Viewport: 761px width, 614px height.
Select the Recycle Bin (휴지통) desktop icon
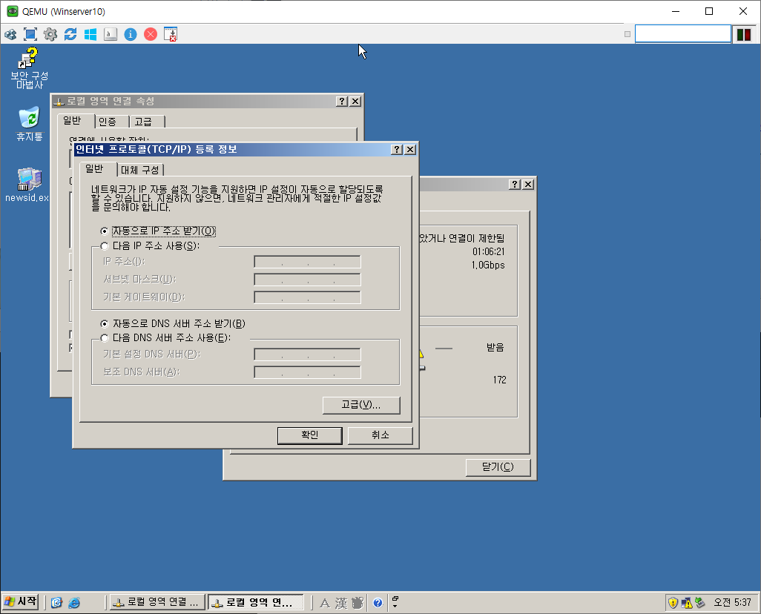click(29, 125)
